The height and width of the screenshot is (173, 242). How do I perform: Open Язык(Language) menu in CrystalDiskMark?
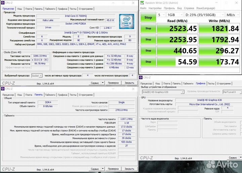point(206,8)
